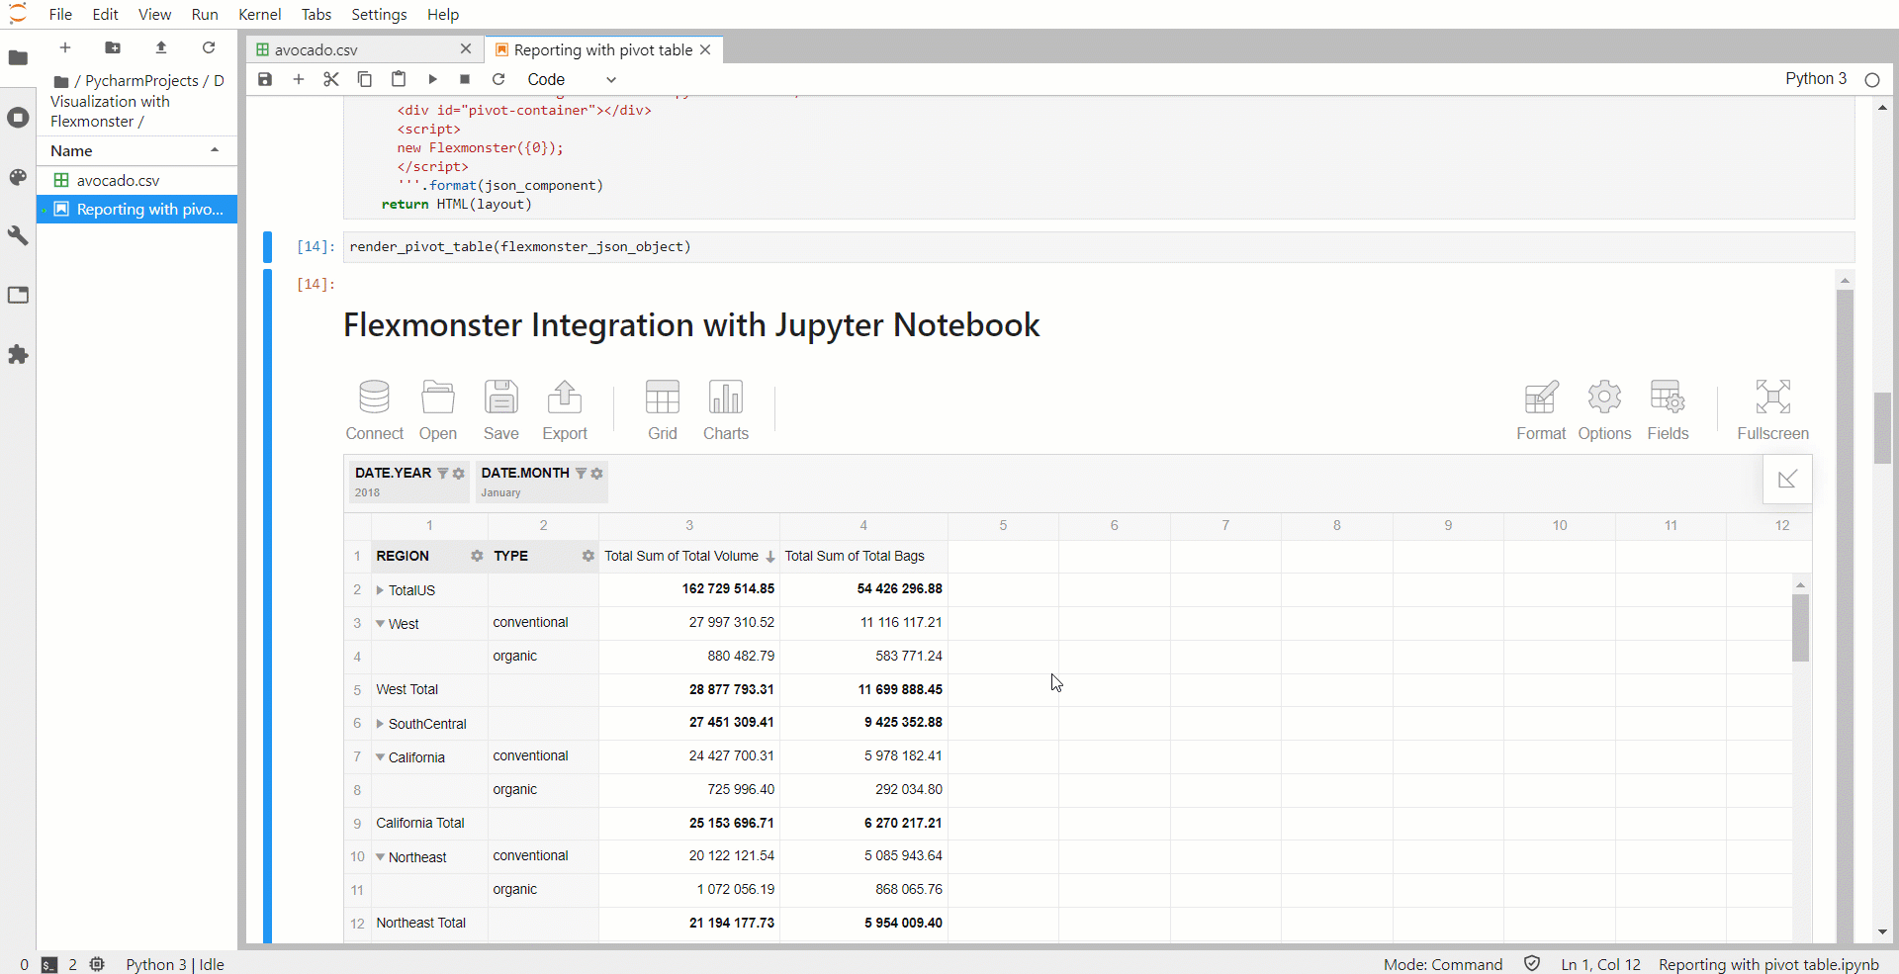The width and height of the screenshot is (1899, 974).
Task: Click the pivot table vertical scrollbar
Action: [1800, 628]
